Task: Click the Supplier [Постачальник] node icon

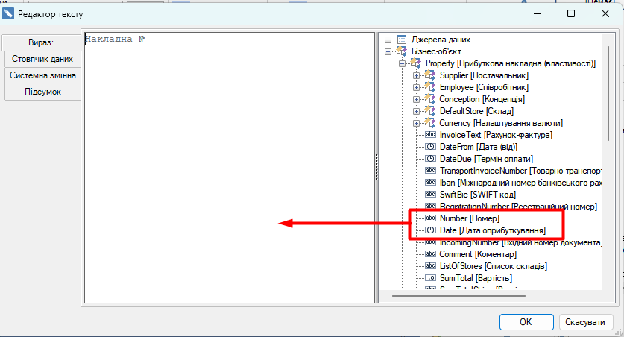Action: [430, 75]
